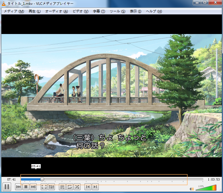Show the playlist view
The width and height of the screenshot is (223, 193).
(62, 187)
